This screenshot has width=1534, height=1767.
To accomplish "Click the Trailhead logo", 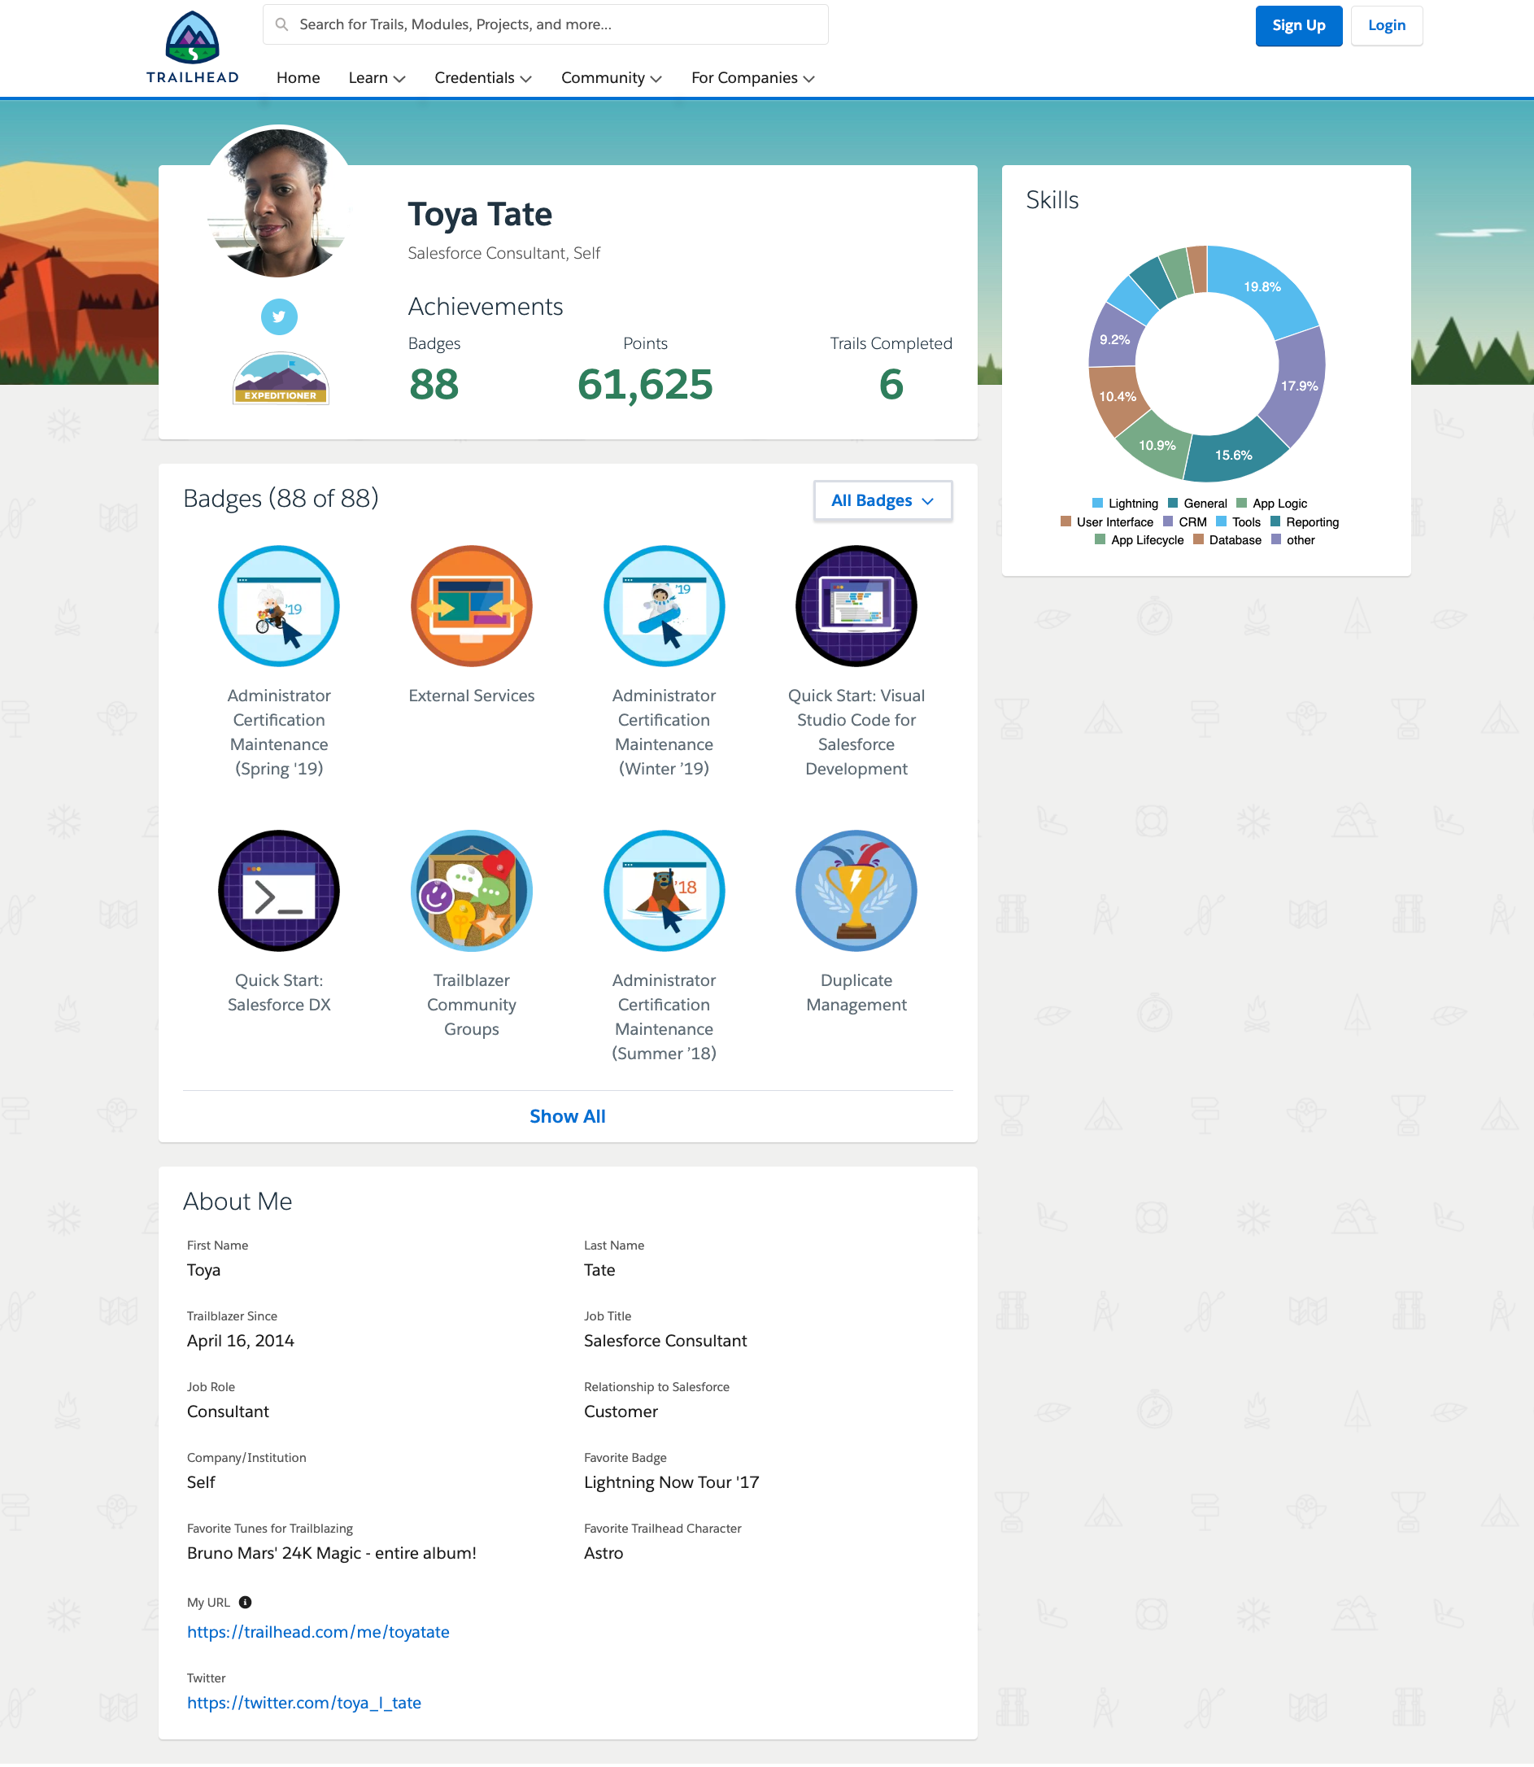I will click(193, 47).
